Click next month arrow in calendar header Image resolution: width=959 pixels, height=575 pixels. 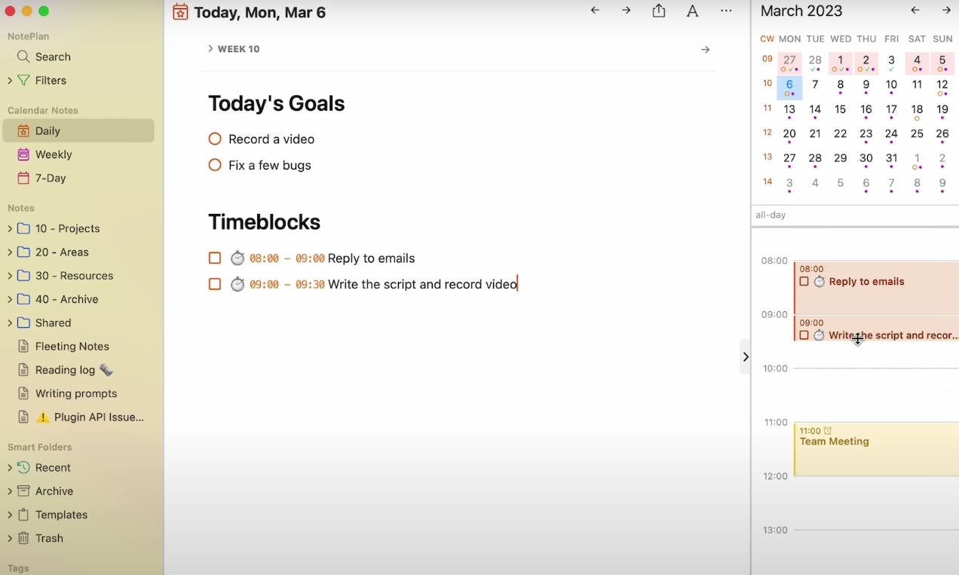(946, 11)
